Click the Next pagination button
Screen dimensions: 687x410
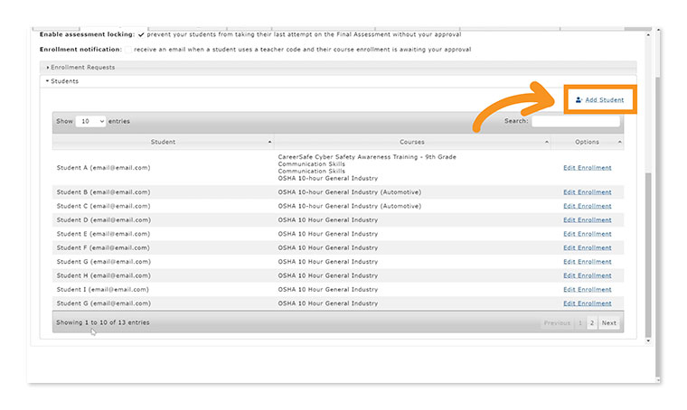click(609, 323)
